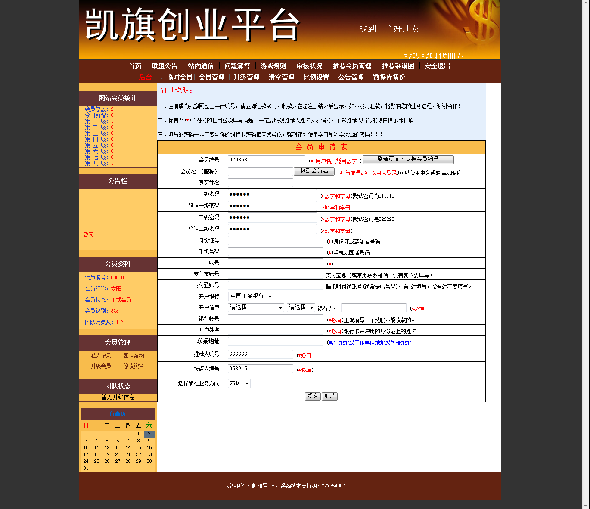Screen dimensions: 590x509
Task: Select 安全退出 to log out
Action: pyautogui.click(x=437, y=66)
